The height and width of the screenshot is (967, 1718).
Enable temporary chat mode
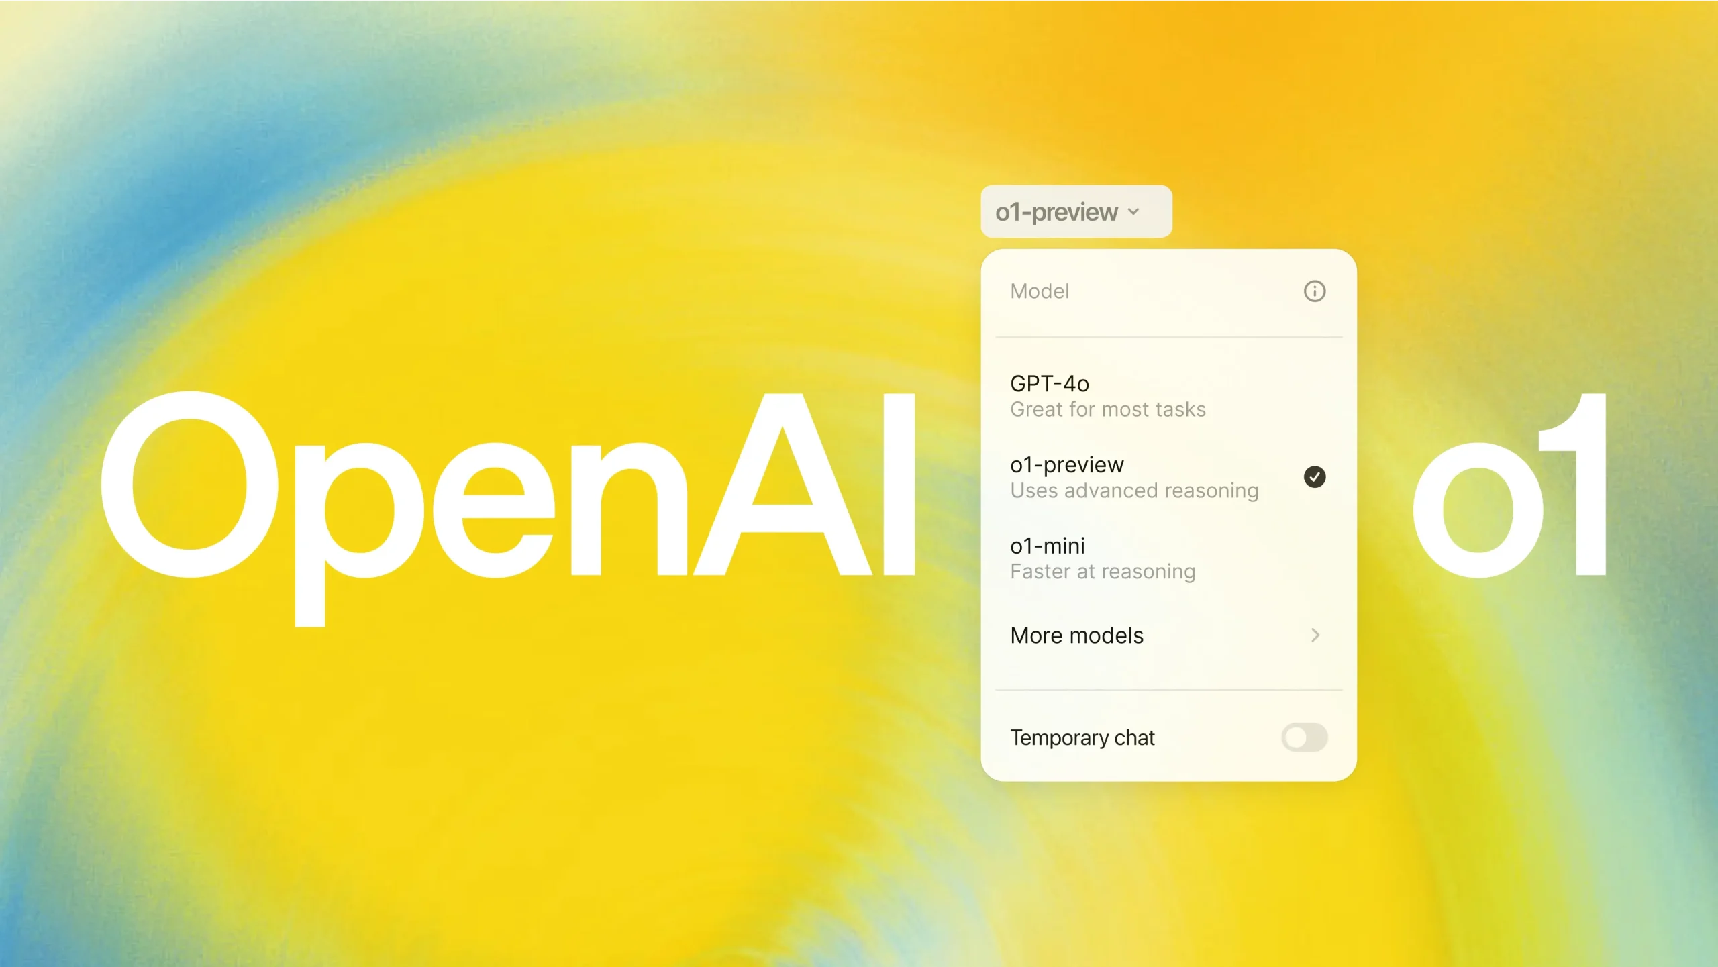point(1301,737)
